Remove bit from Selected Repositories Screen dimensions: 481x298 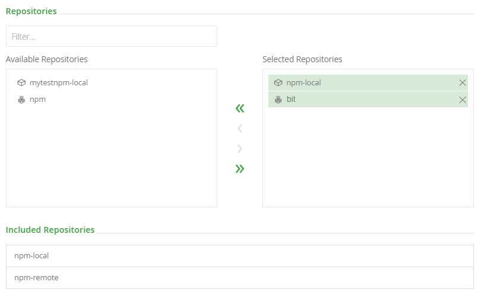[x=463, y=100]
